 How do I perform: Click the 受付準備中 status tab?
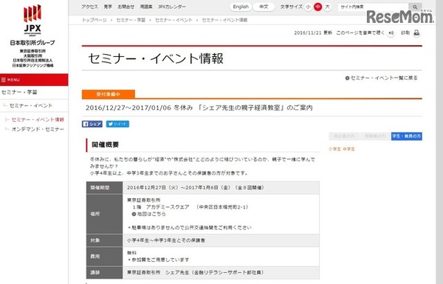pyautogui.click(x=109, y=94)
